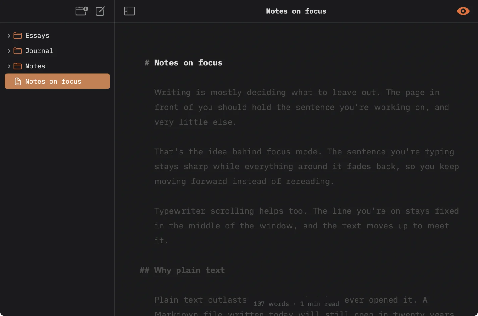Create a new note with the compose icon
The width and height of the screenshot is (478, 316).
(x=100, y=11)
